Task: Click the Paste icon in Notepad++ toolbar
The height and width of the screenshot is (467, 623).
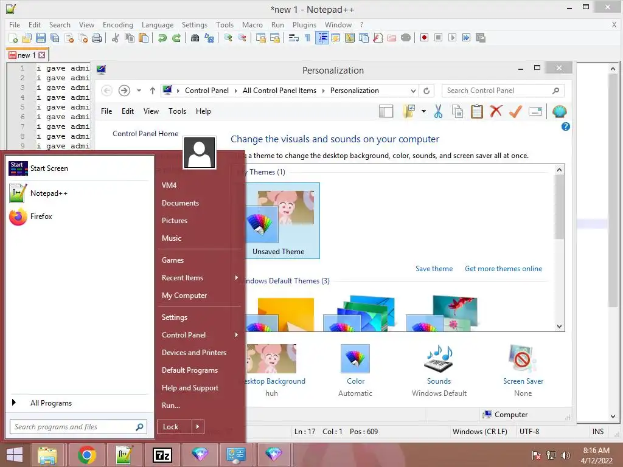Action: (x=144, y=38)
